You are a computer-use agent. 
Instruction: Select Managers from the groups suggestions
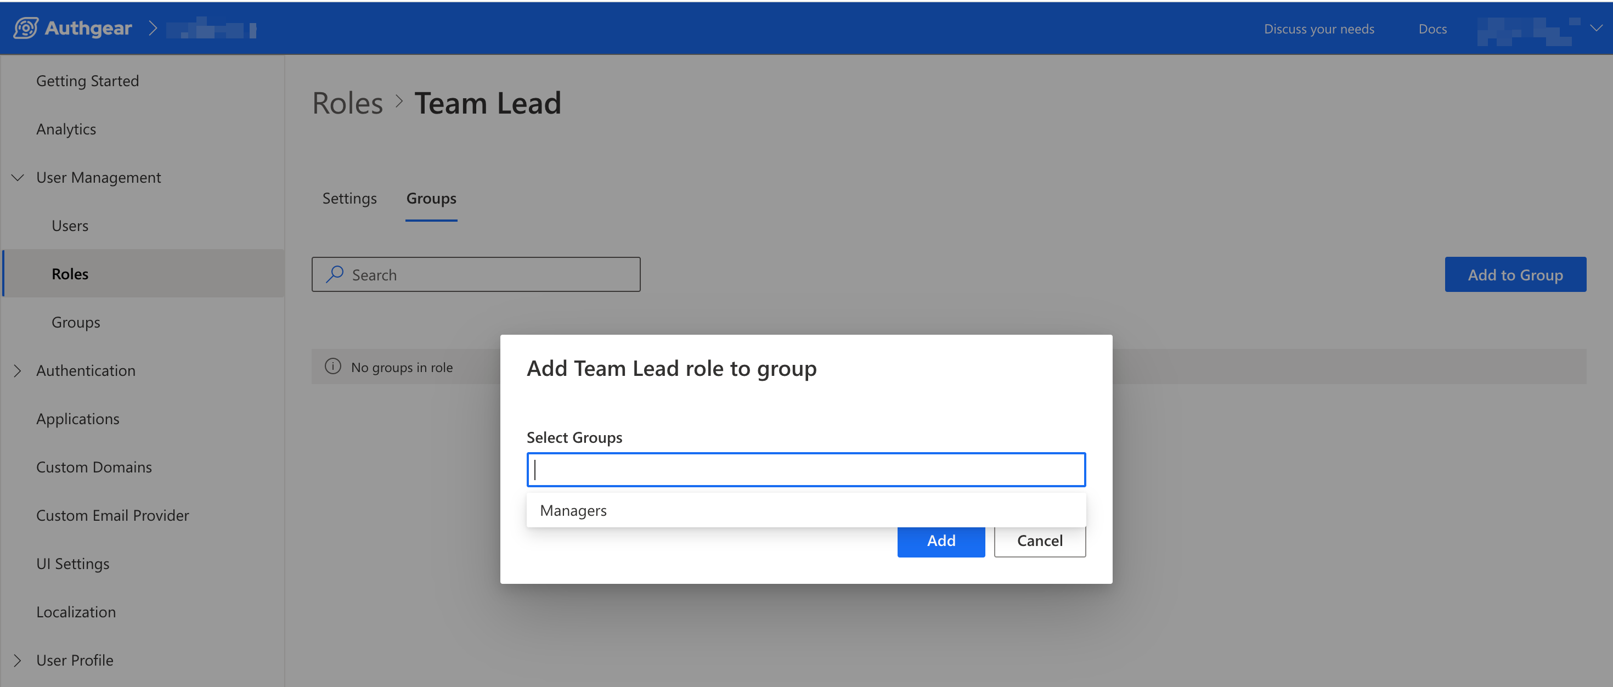(573, 510)
